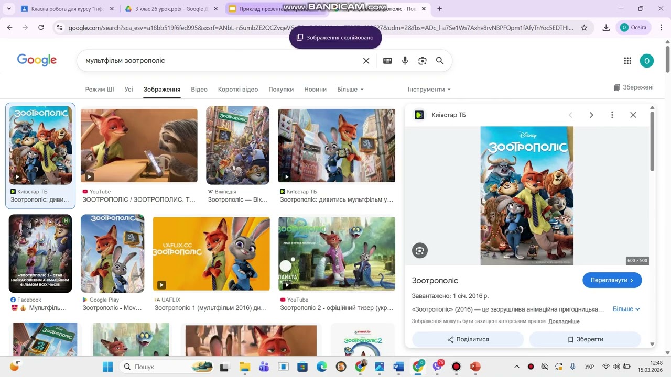
Task: Open PowerPoint from the taskbar
Action: click(475, 367)
